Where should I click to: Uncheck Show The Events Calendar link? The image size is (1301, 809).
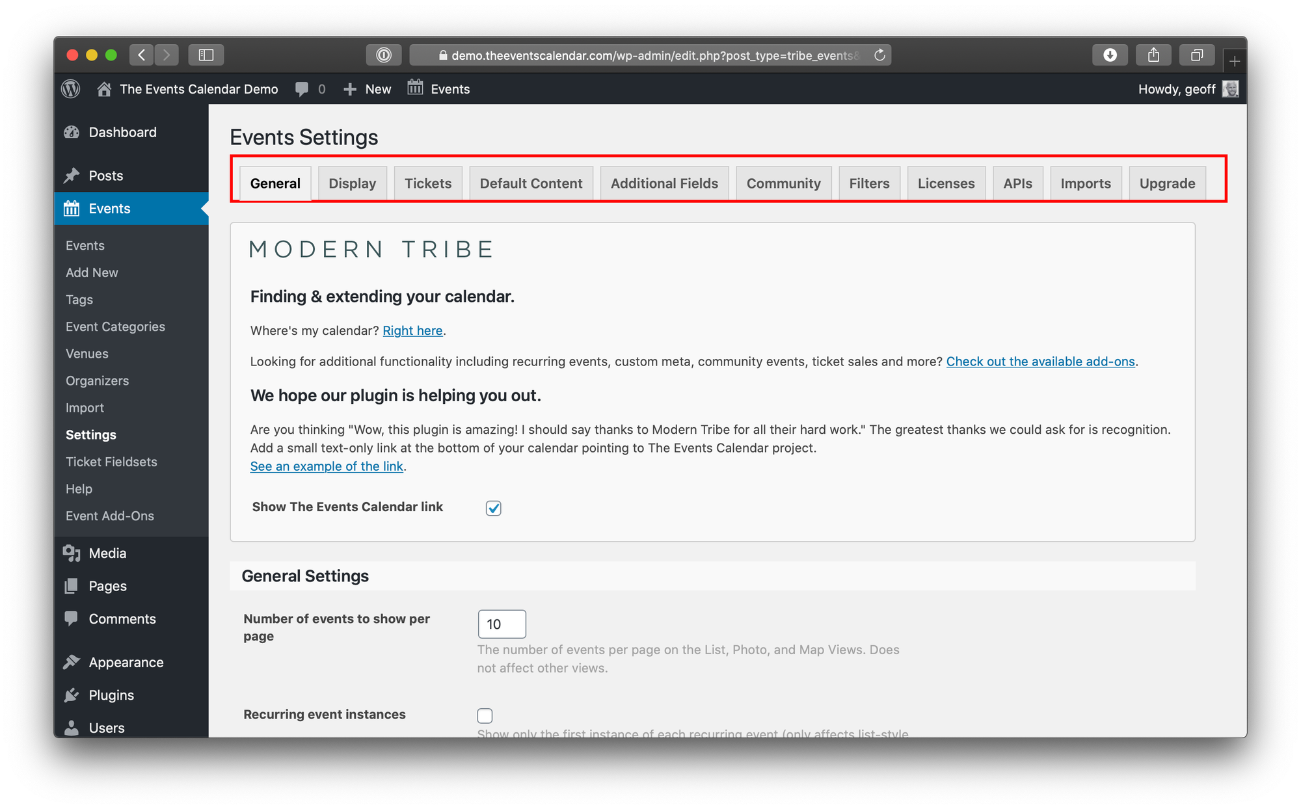pos(493,508)
